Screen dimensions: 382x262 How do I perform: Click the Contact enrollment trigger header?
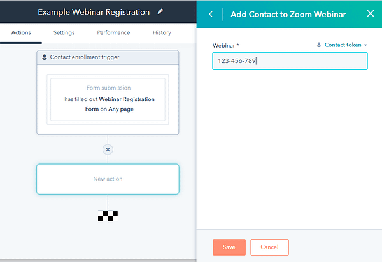click(108, 57)
